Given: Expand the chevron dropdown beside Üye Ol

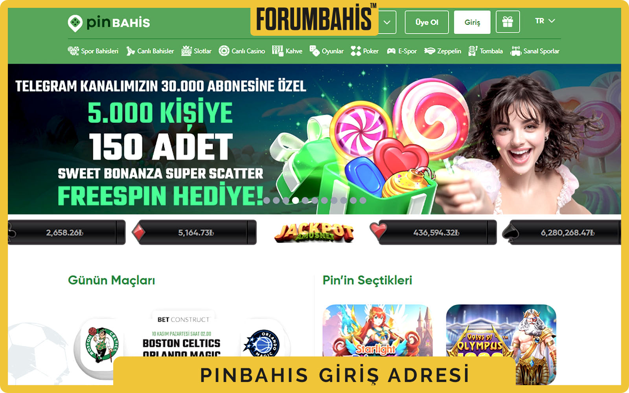Looking at the screenshot, I should (387, 22).
